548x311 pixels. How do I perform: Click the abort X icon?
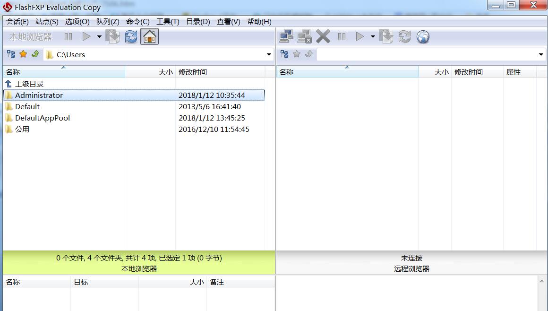(323, 36)
